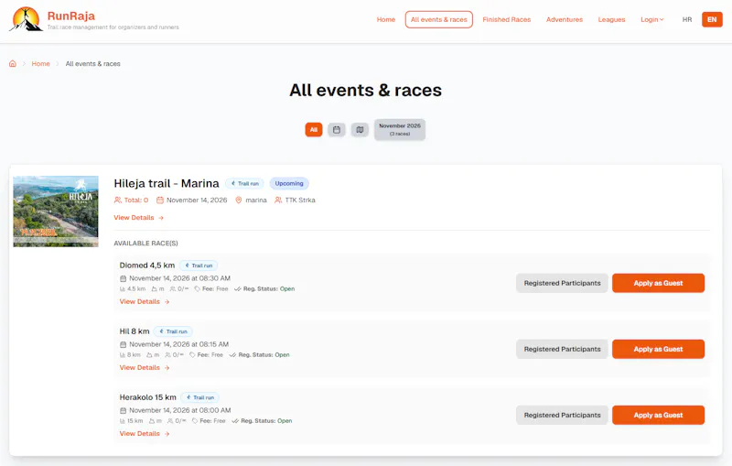This screenshot has width=732, height=466.
Task: Click Herakolo 15 km race name
Action: click(148, 397)
